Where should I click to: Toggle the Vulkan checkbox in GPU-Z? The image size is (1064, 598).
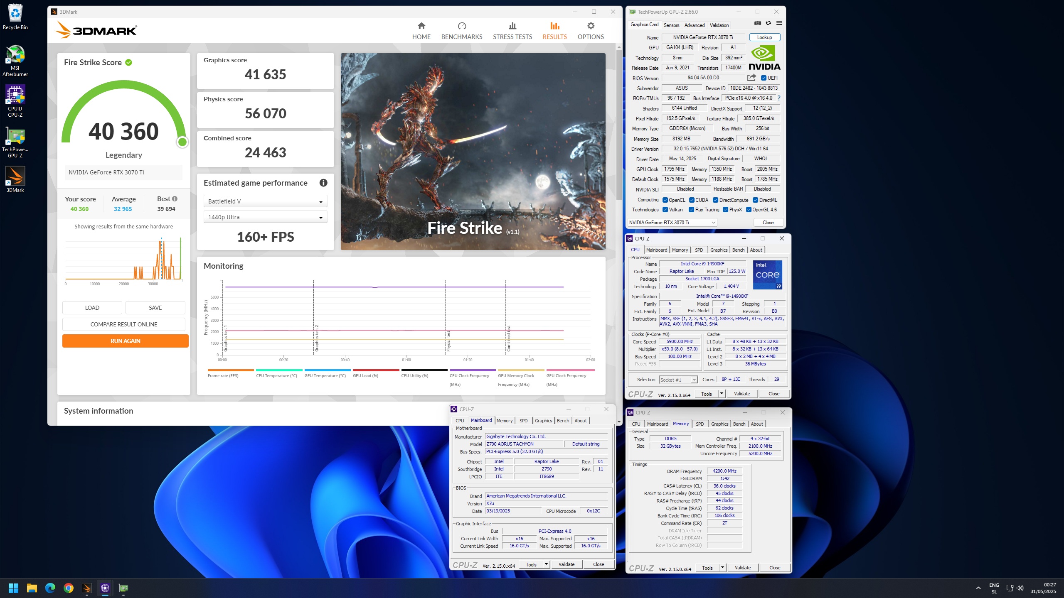tap(665, 210)
